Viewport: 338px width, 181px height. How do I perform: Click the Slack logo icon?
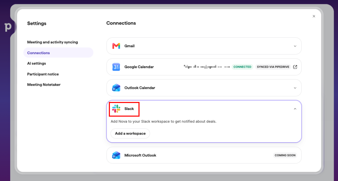tap(116, 109)
